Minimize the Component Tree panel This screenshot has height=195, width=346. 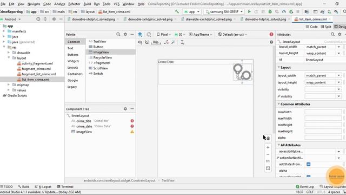click(x=132, y=109)
